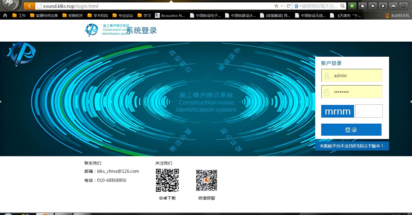
Task: Click the 安卓下载 QR code
Action: [x=167, y=180]
